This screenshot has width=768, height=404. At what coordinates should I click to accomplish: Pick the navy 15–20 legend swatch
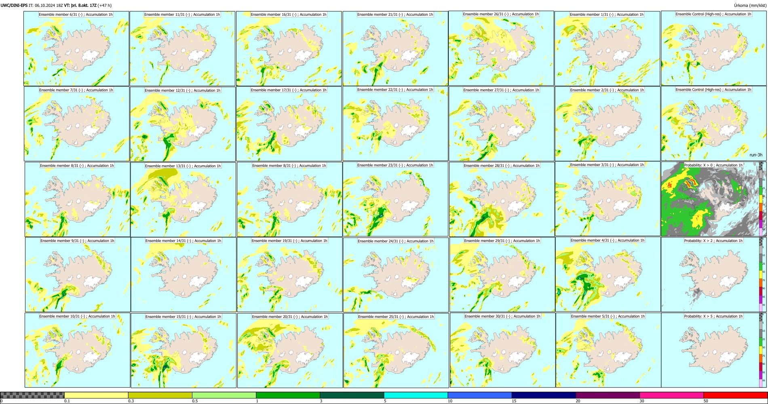click(544, 395)
